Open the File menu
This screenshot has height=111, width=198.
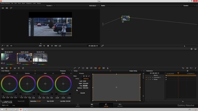[x=12, y=3]
